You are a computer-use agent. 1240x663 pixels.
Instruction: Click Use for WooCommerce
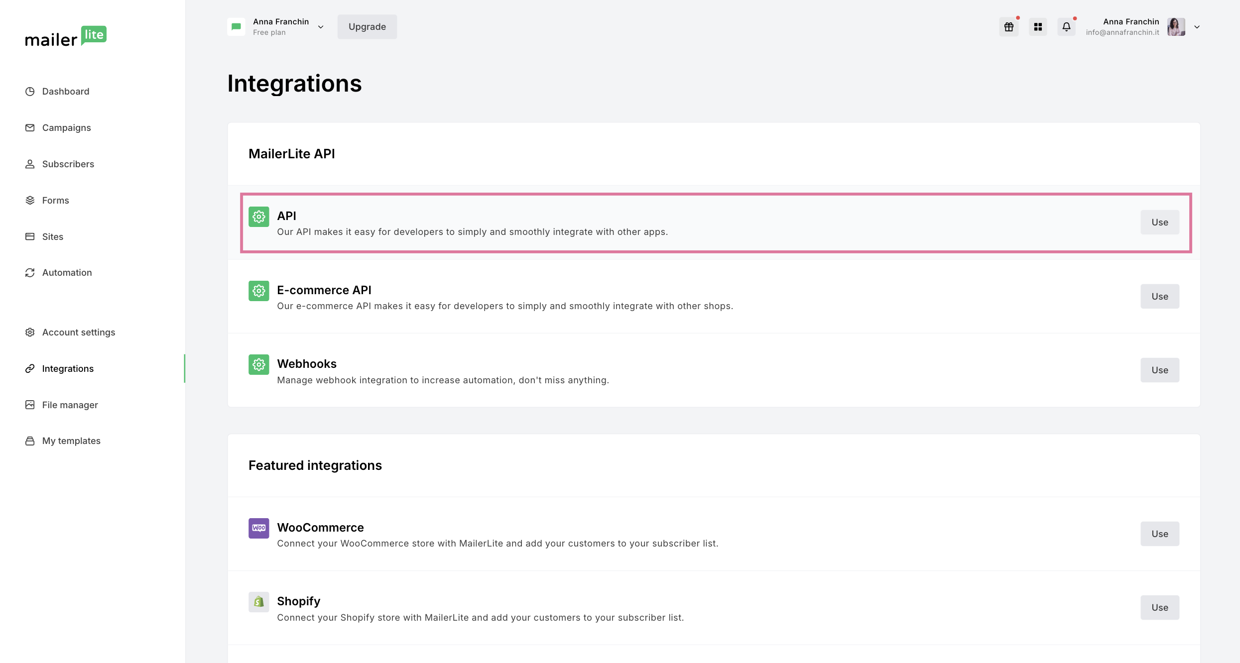tap(1160, 534)
